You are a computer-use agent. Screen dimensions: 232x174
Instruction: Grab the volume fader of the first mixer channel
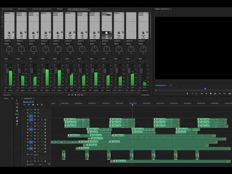[x=7, y=71]
